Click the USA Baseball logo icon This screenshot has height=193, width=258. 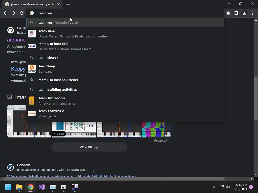click(31, 46)
